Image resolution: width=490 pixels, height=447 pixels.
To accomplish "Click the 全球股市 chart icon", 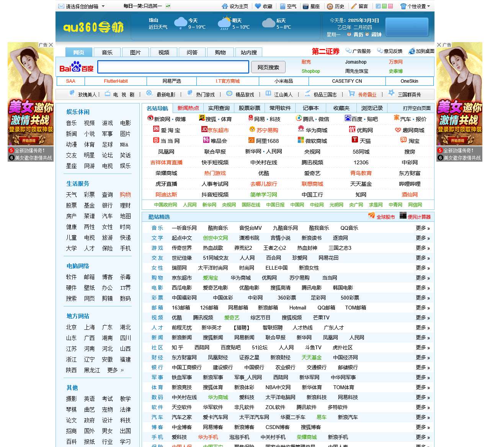I will pos(372,216).
